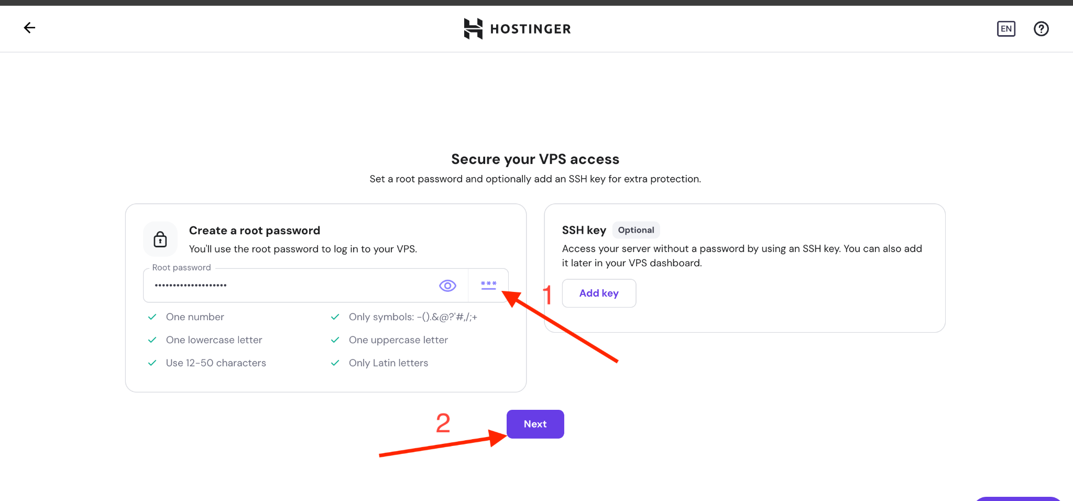This screenshot has height=501, width=1073.
Task: Go back using the left arrow
Action: [x=29, y=28]
